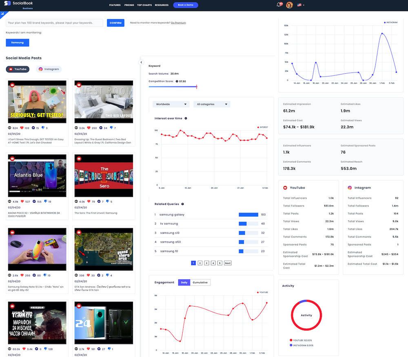Open the All categories dropdown

click(x=212, y=104)
